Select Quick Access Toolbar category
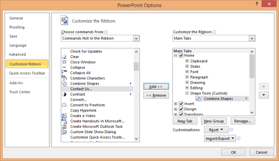Screen dimensions: 279x161 [27, 73]
